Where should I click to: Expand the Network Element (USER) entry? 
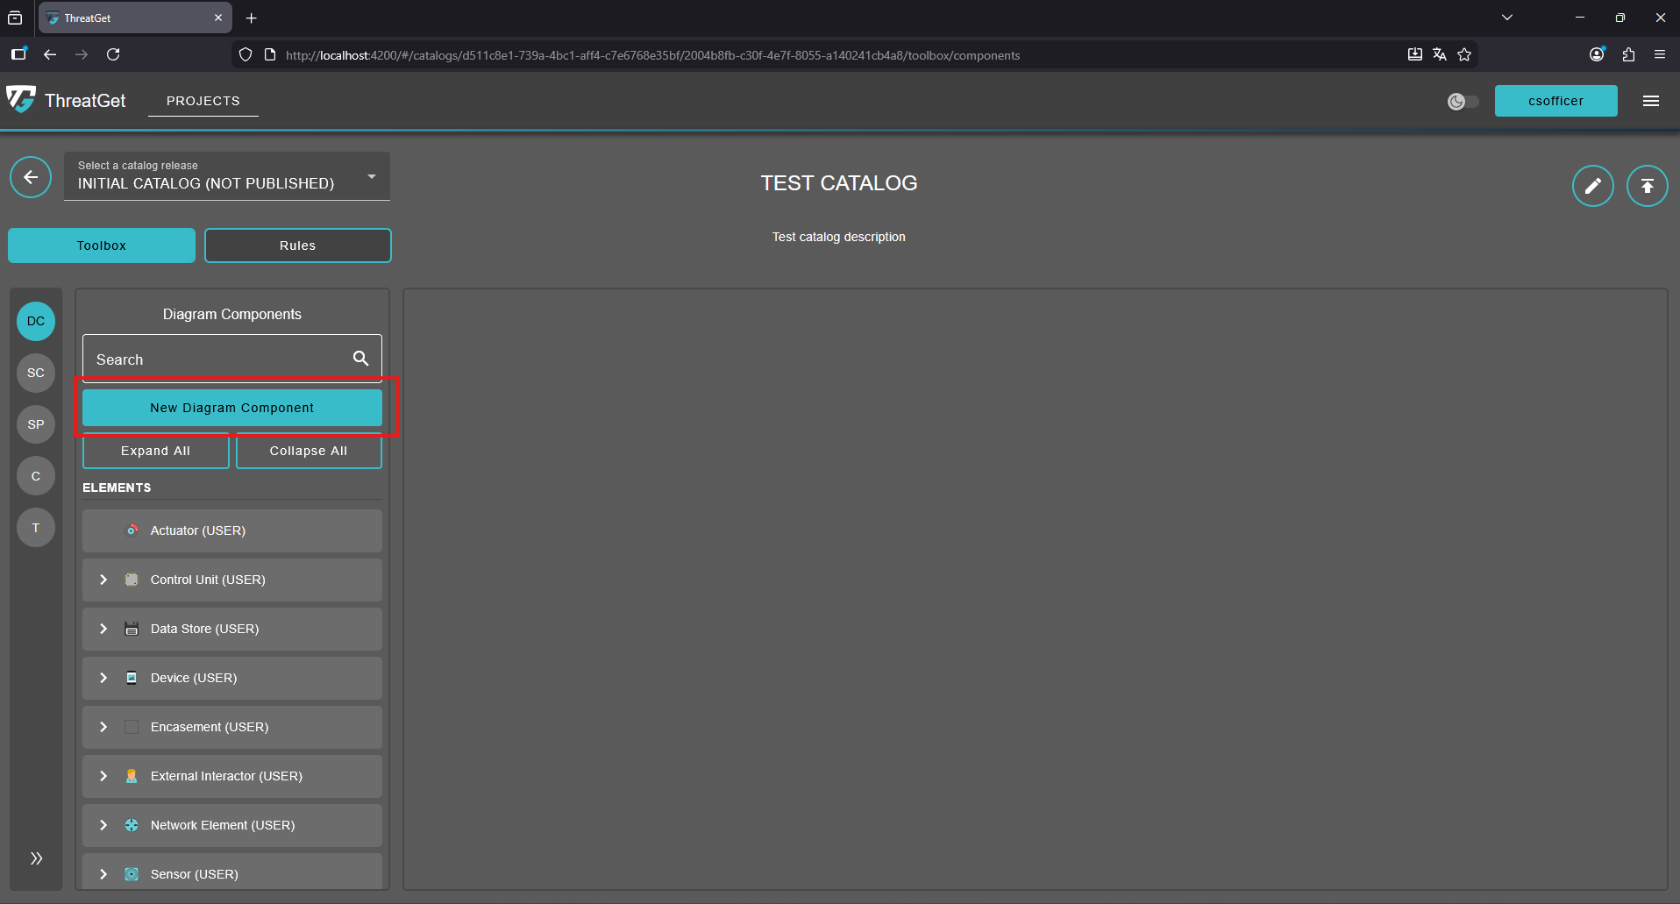[x=103, y=825]
